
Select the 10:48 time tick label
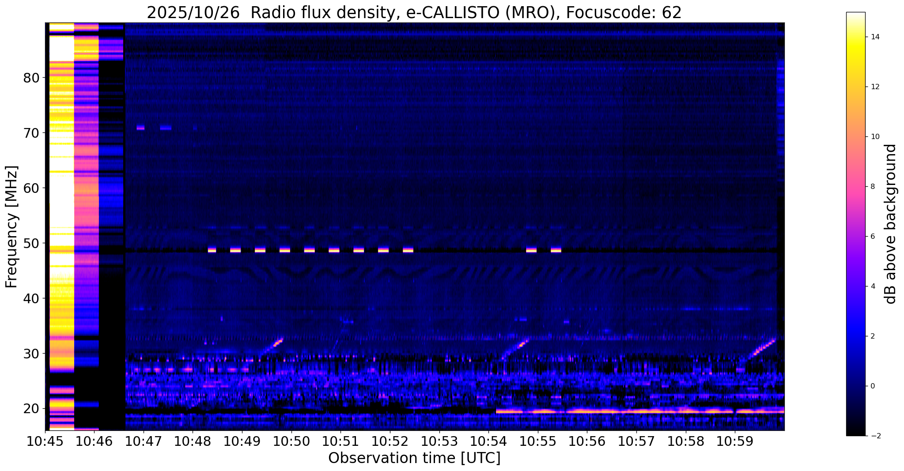tap(193, 441)
